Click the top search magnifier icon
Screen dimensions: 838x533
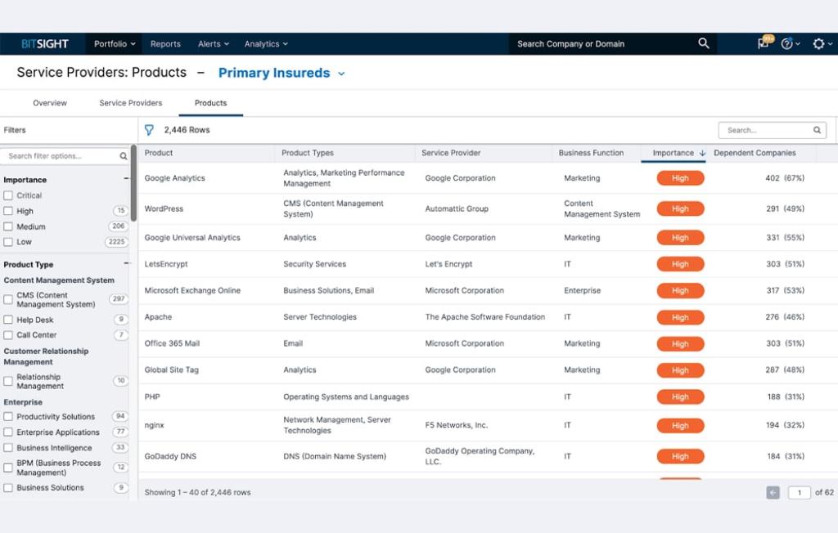(703, 44)
